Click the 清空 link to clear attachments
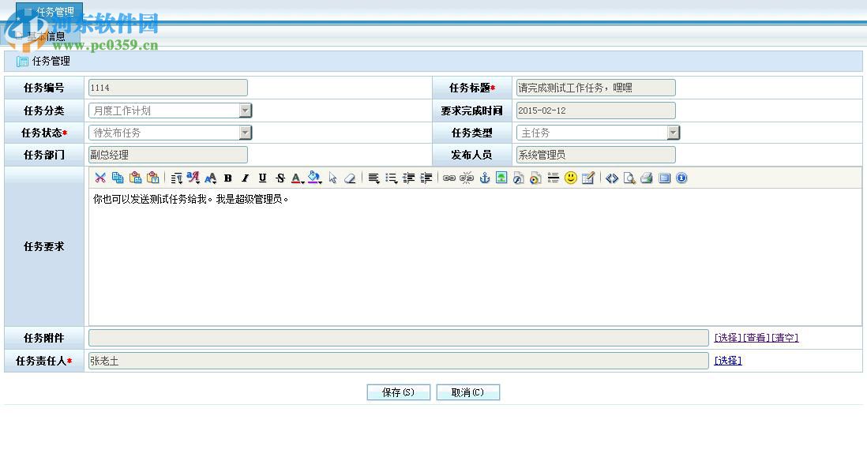This screenshot has height=457, width=867. pyautogui.click(x=786, y=338)
